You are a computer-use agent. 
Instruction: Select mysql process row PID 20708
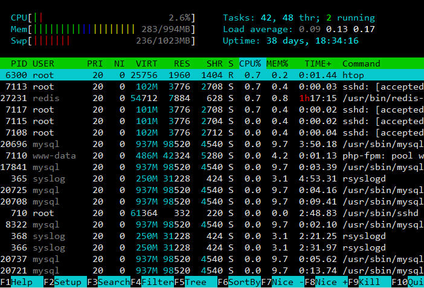(212, 202)
